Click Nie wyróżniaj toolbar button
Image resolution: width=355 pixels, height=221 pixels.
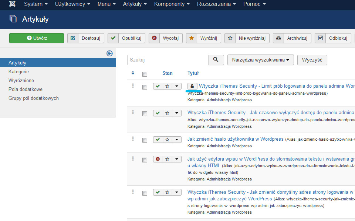click(x=247, y=38)
